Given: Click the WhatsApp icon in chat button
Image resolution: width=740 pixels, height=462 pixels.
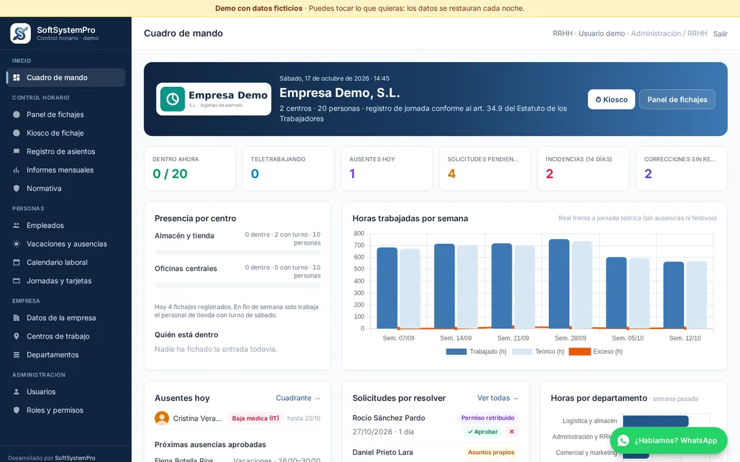Looking at the screenshot, I should (x=623, y=440).
